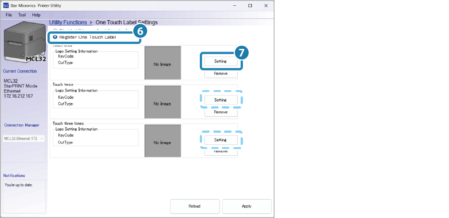The image size is (449, 218).
Task: Select the partially hidden Disabled radio option
Action: 55,30
